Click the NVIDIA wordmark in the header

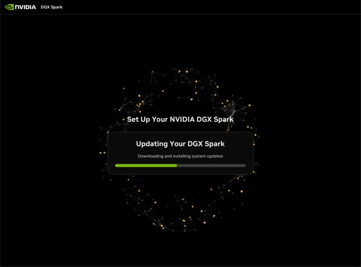[25, 7]
